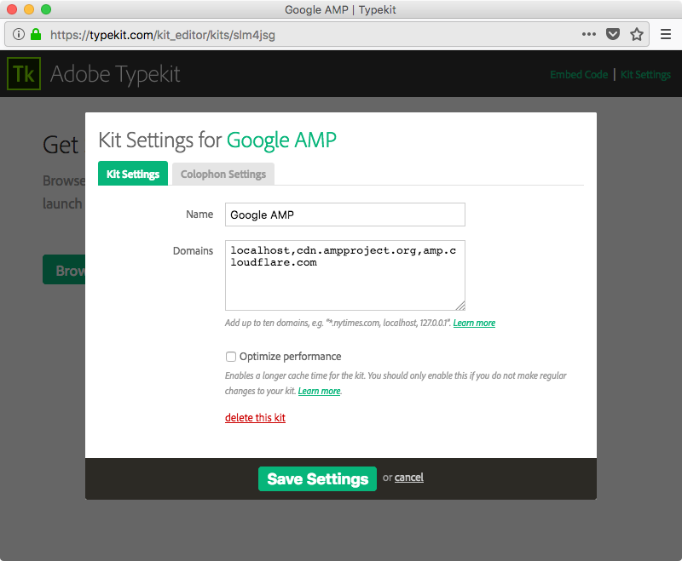Open Learn more link about optimize performance

click(x=319, y=392)
